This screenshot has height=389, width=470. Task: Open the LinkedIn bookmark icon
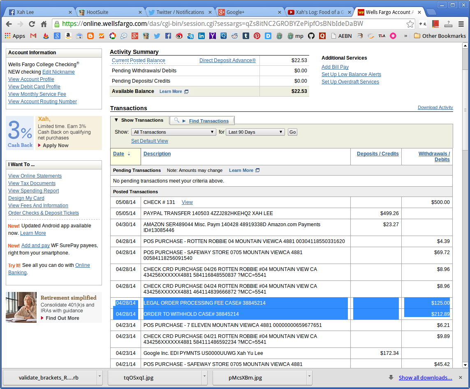point(201,36)
